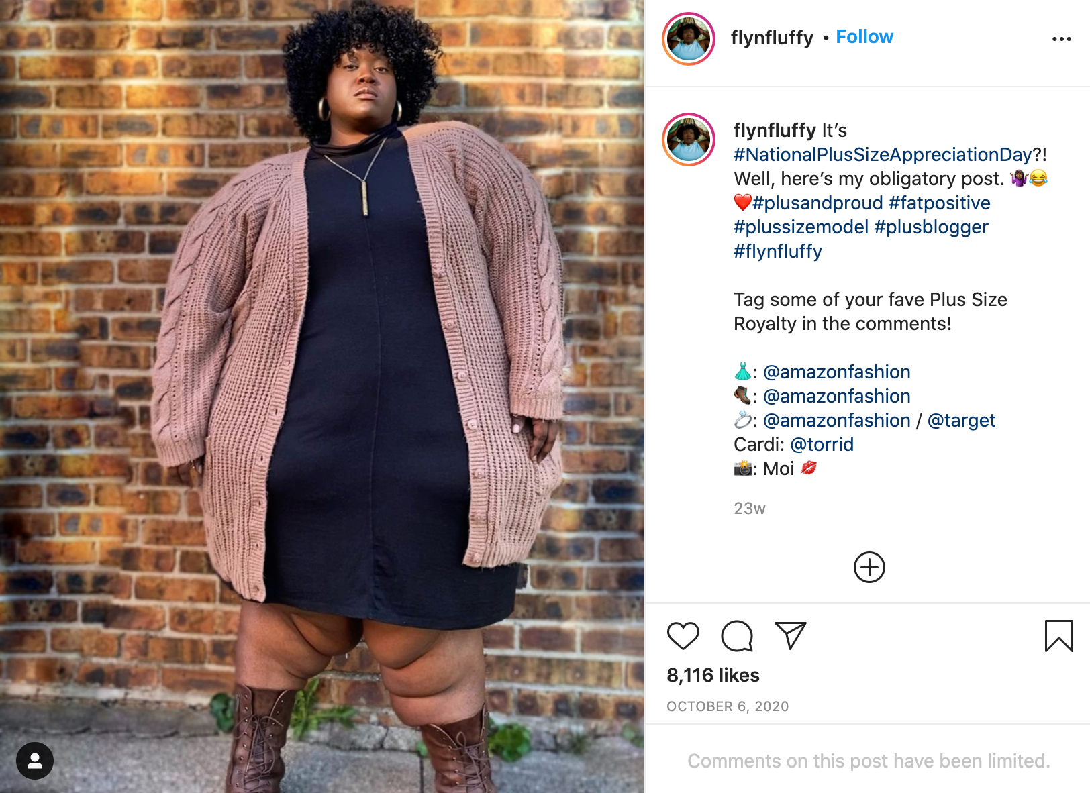Follow the flynfluffy account
Viewport: 1090px width, 793px height.
pyautogui.click(x=864, y=37)
